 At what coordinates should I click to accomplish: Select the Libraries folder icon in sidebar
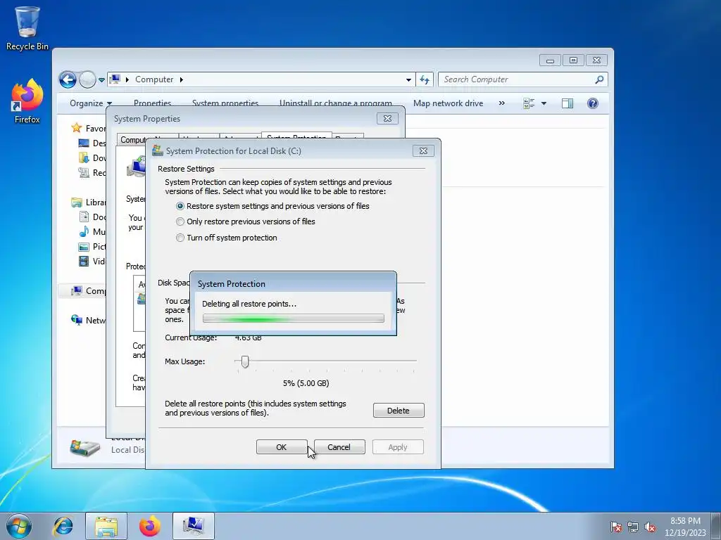tap(76, 202)
